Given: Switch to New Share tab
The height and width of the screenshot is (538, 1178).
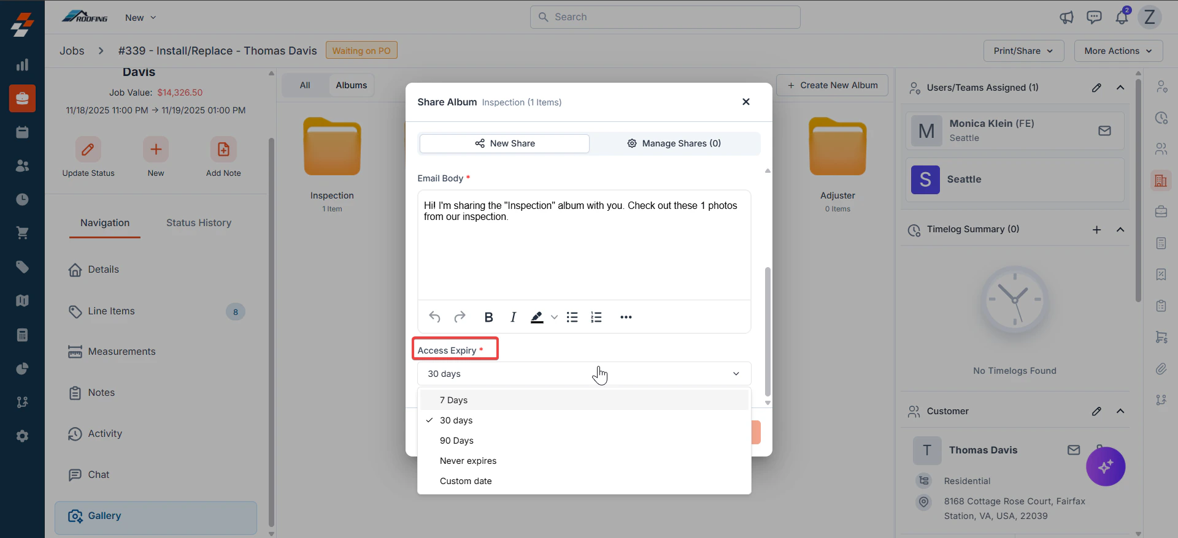Looking at the screenshot, I should click(504, 143).
